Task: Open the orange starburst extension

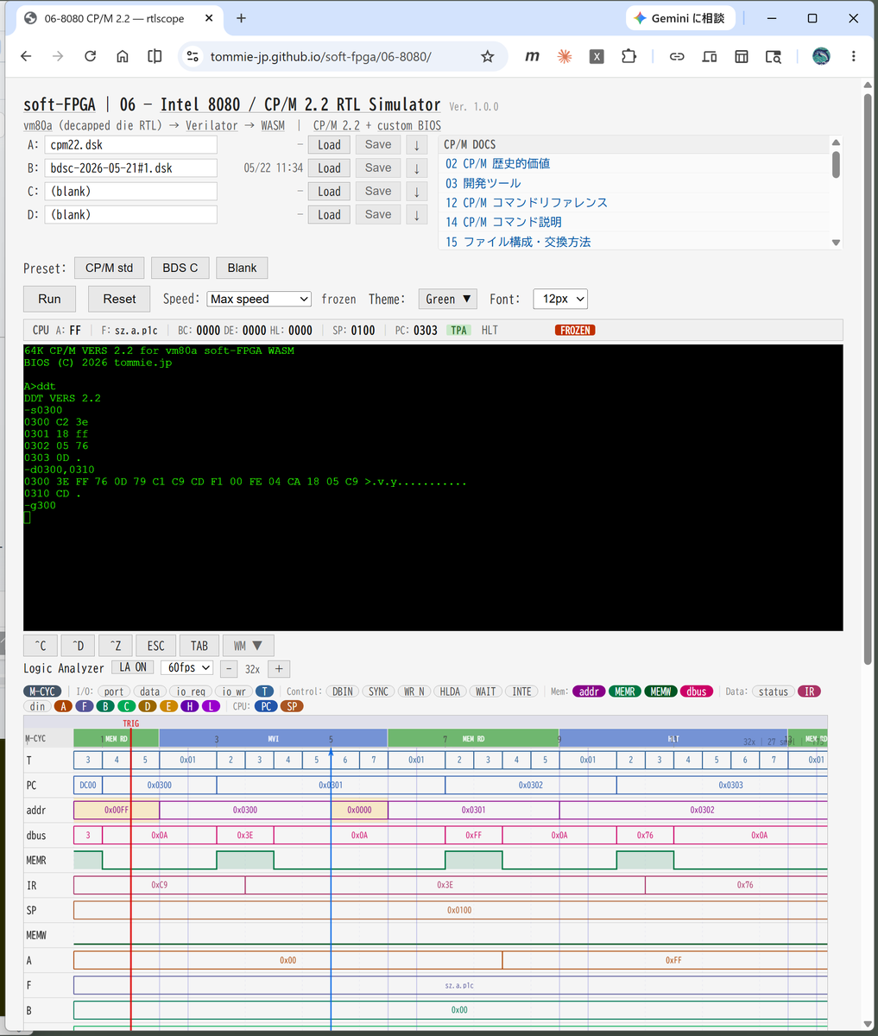Action: coord(564,56)
